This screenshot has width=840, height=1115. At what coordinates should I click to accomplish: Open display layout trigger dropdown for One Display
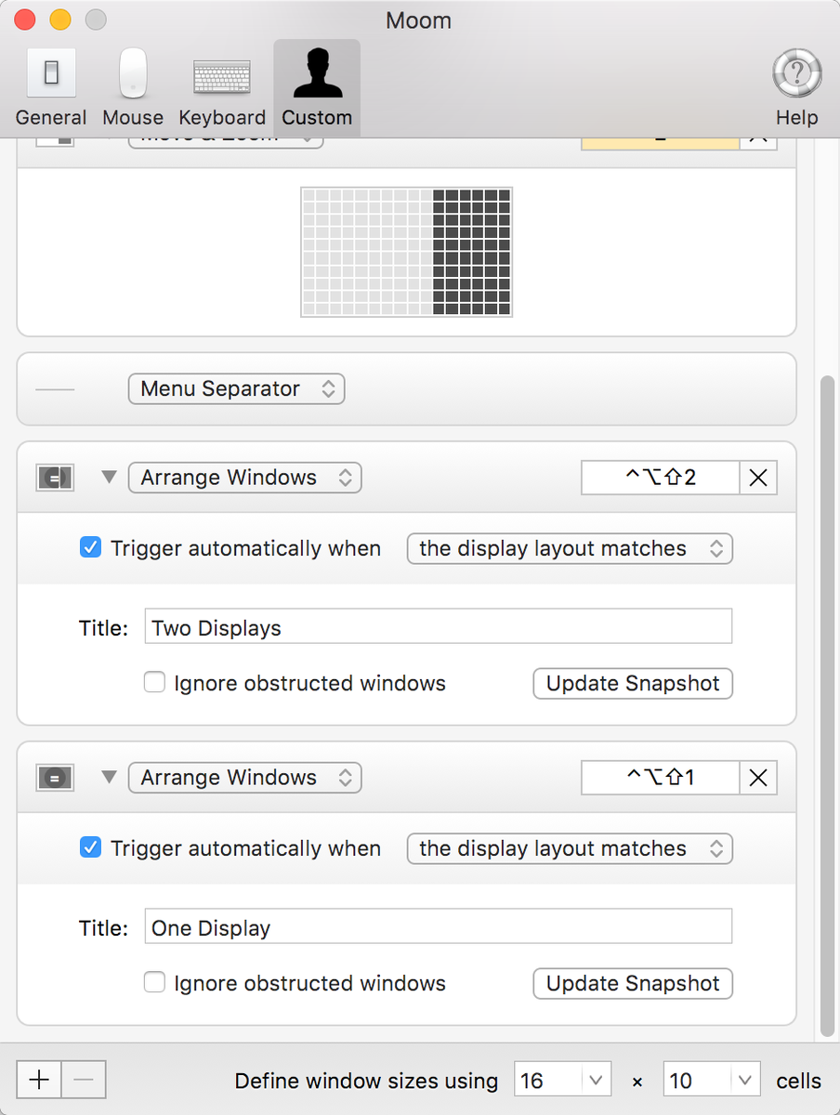(570, 848)
